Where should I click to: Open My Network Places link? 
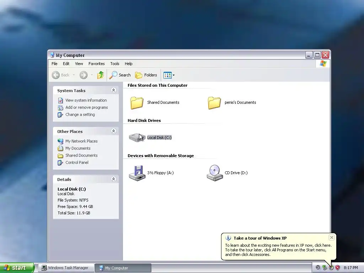click(x=81, y=141)
